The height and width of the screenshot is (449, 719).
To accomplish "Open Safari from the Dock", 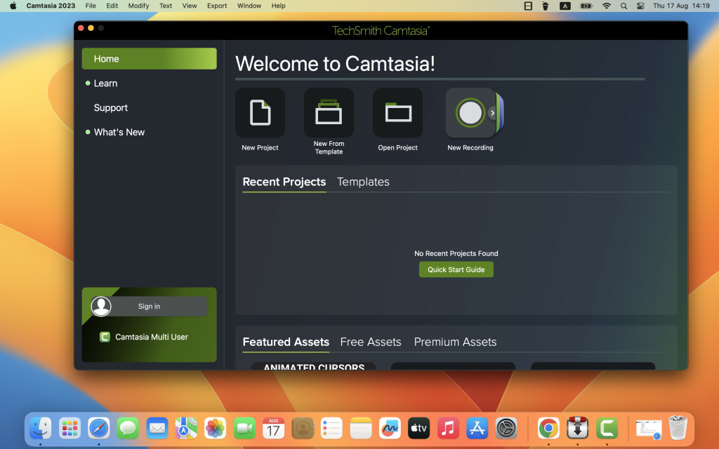I will point(98,429).
